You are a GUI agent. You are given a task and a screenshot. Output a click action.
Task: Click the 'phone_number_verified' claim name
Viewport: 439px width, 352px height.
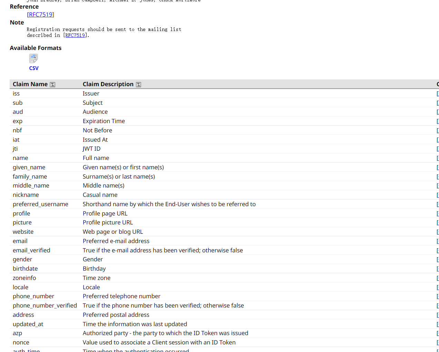pos(45,305)
